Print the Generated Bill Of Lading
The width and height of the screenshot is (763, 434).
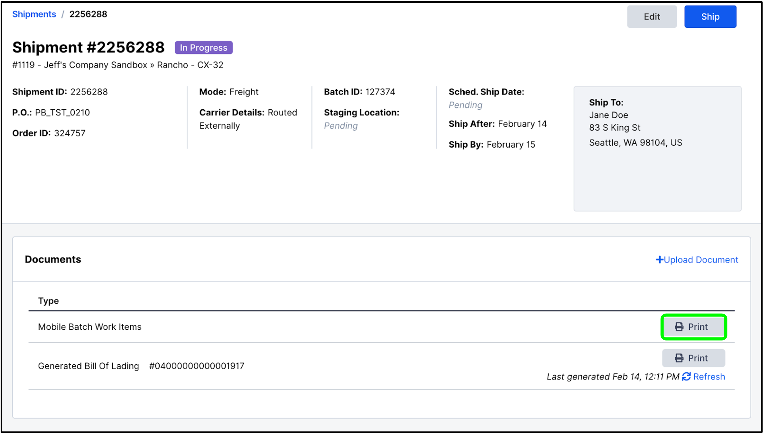click(693, 358)
